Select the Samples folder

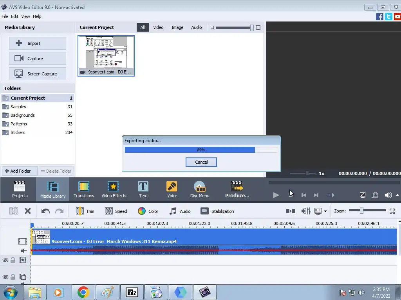click(38, 107)
